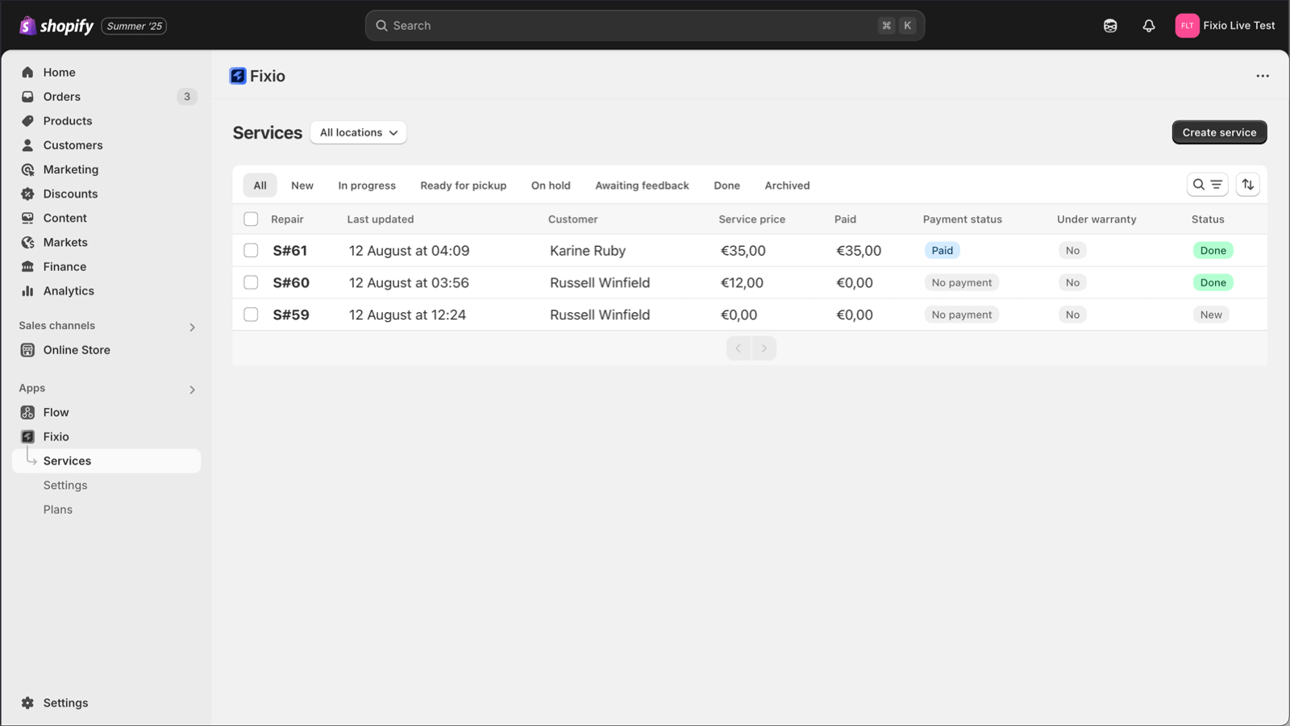Open the Marketing section
The image size is (1290, 726).
pos(71,169)
